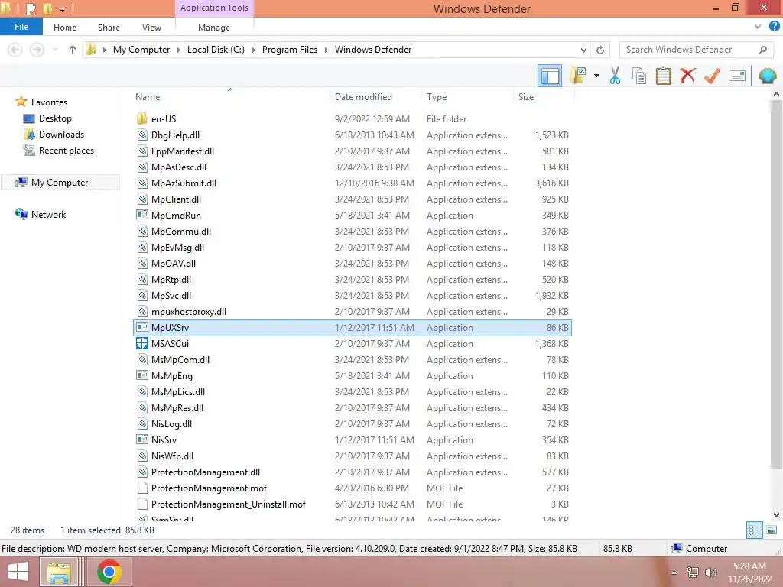Click the vertical scrollbar down arrow

point(776,514)
